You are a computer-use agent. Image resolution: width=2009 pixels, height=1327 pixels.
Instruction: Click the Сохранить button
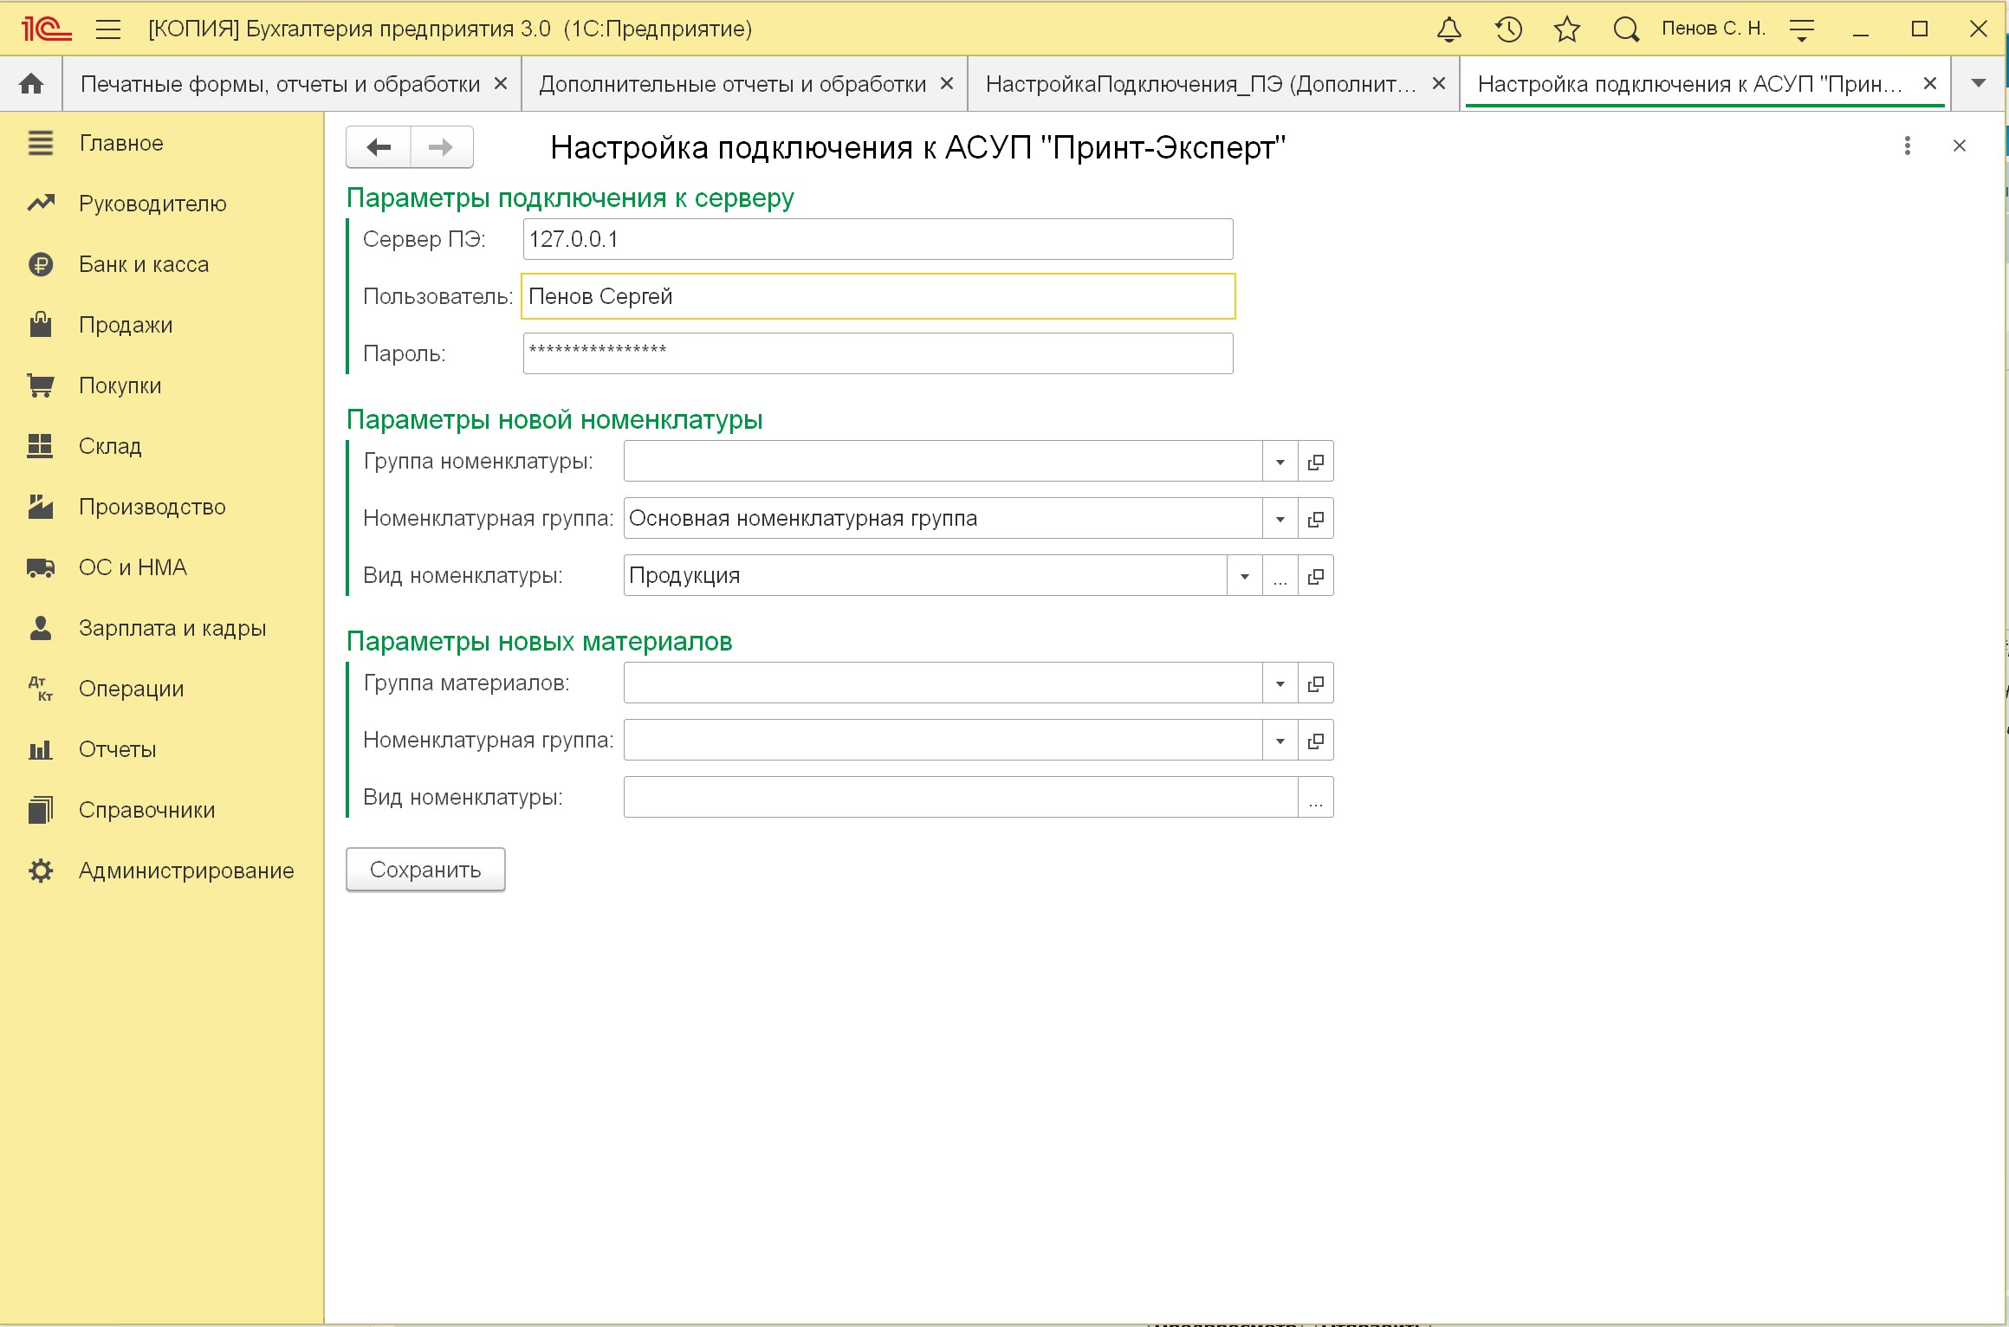click(425, 870)
